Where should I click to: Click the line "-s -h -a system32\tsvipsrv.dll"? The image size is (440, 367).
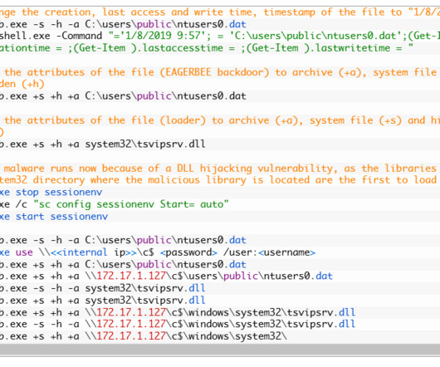(x=102, y=288)
